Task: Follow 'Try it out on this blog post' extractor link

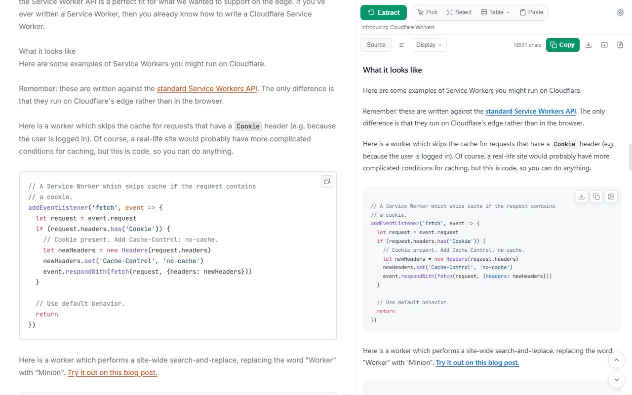Action: pyautogui.click(x=477, y=363)
